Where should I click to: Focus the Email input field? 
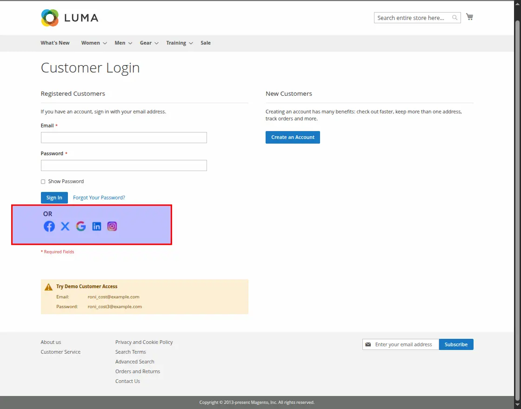pyautogui.click(x=124, y=138)
